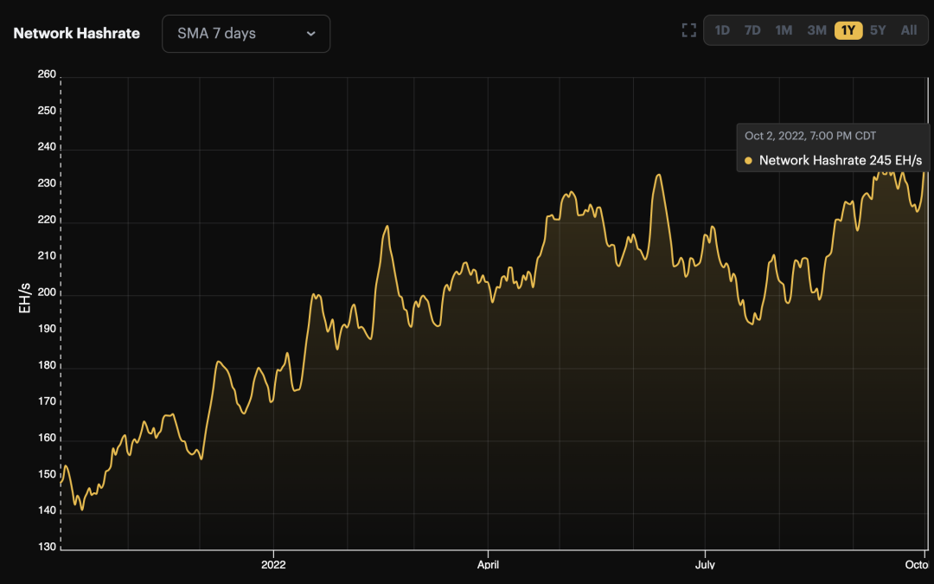934x584 pixels.
Task: Click the Network Hashrate 245 EH/s tooltip value
Action: click(841, 160)
